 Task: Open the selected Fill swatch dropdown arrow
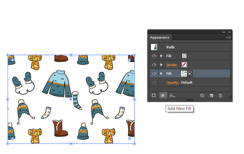(190, 74)
